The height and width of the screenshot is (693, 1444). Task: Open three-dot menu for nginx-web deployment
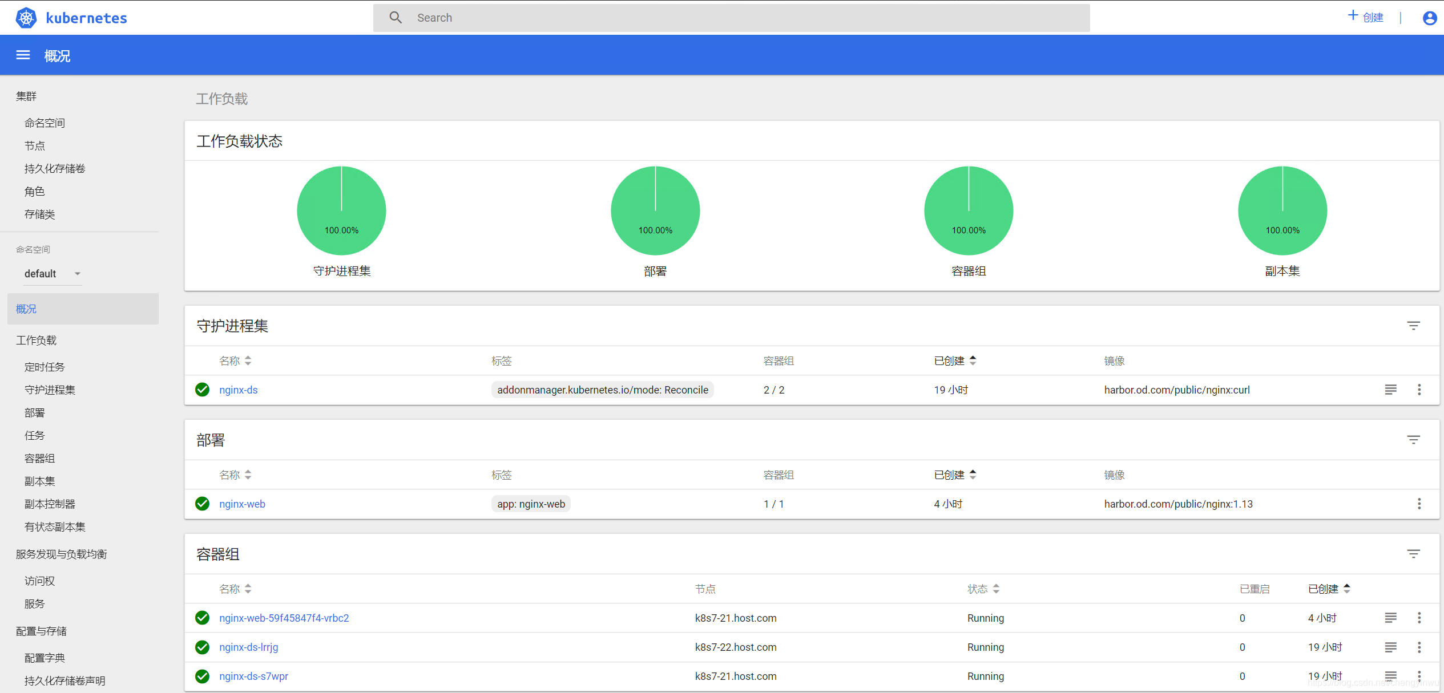[1419, 504]
